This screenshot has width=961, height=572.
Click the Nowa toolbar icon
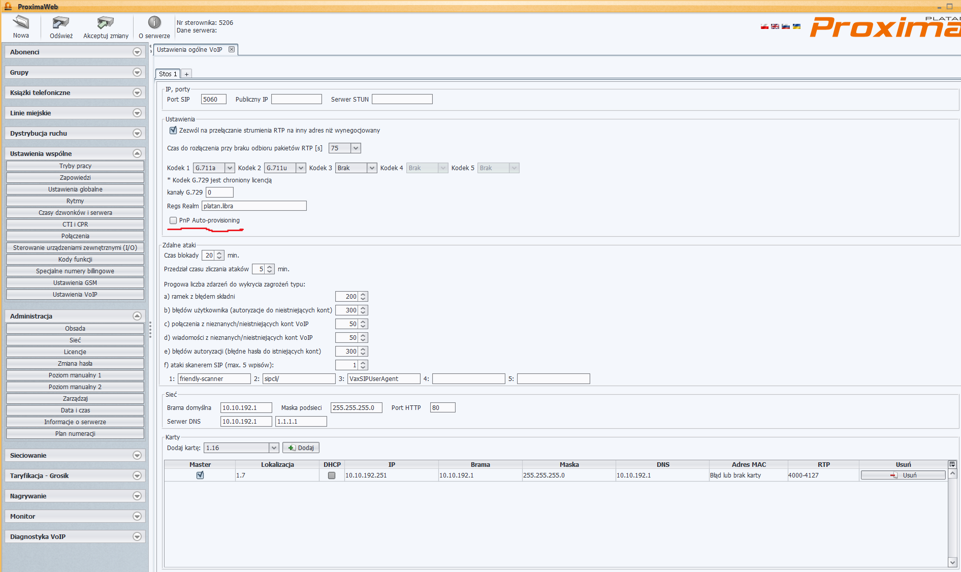click(x=21, y=22)
